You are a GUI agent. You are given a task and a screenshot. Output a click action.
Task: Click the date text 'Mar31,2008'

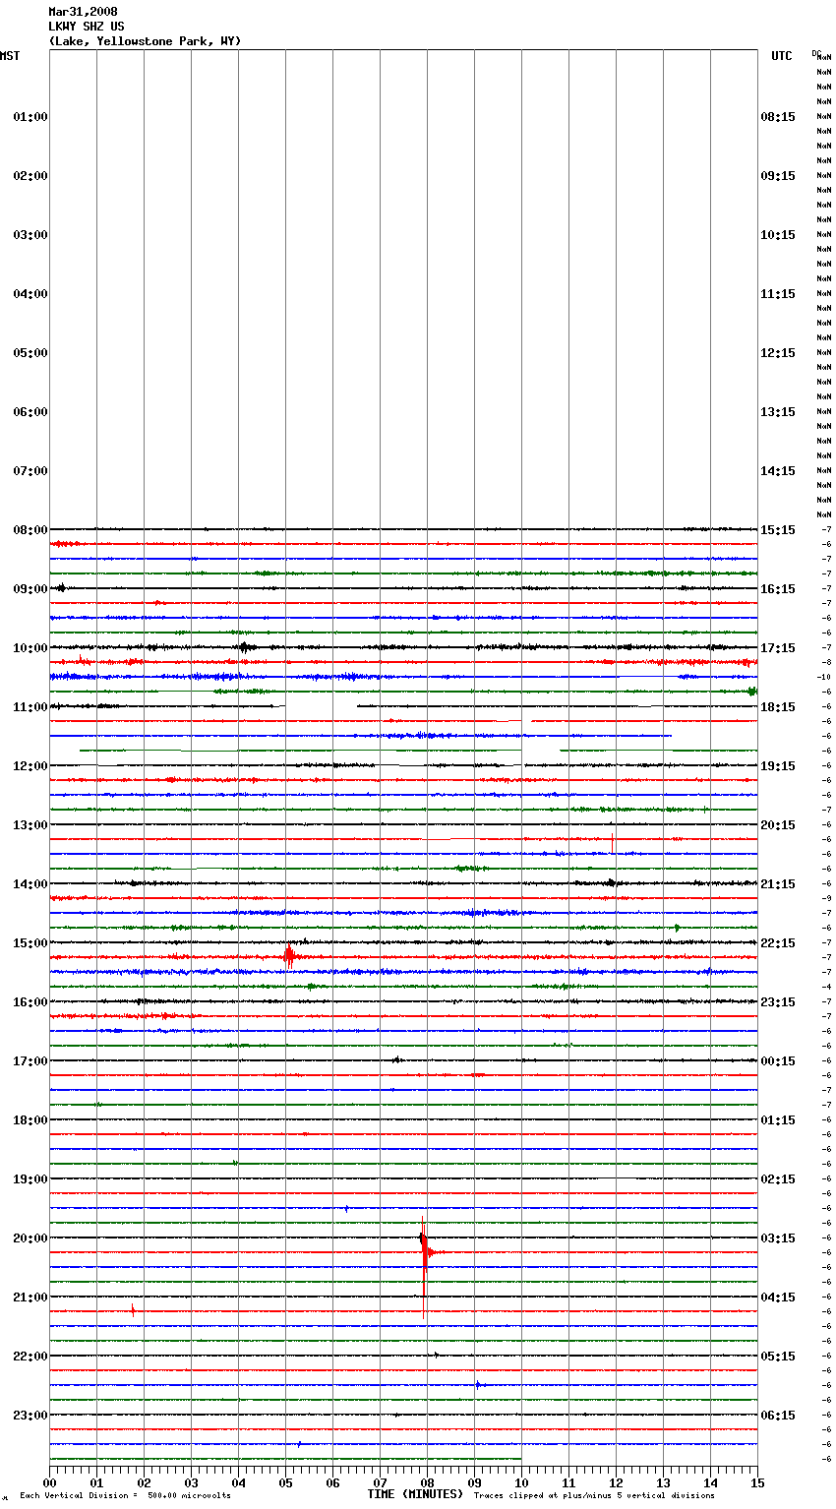(x=83, y=12)
